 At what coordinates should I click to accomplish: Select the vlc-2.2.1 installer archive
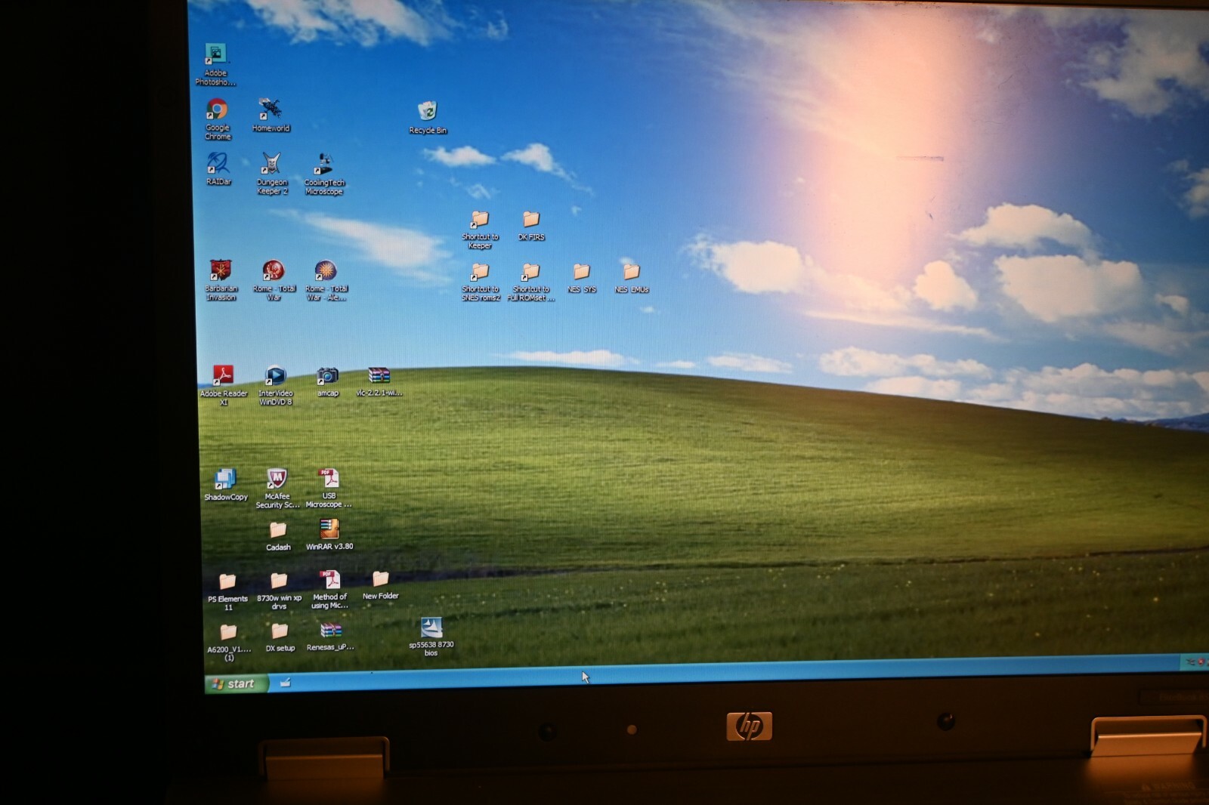click(x=379, y=381)
